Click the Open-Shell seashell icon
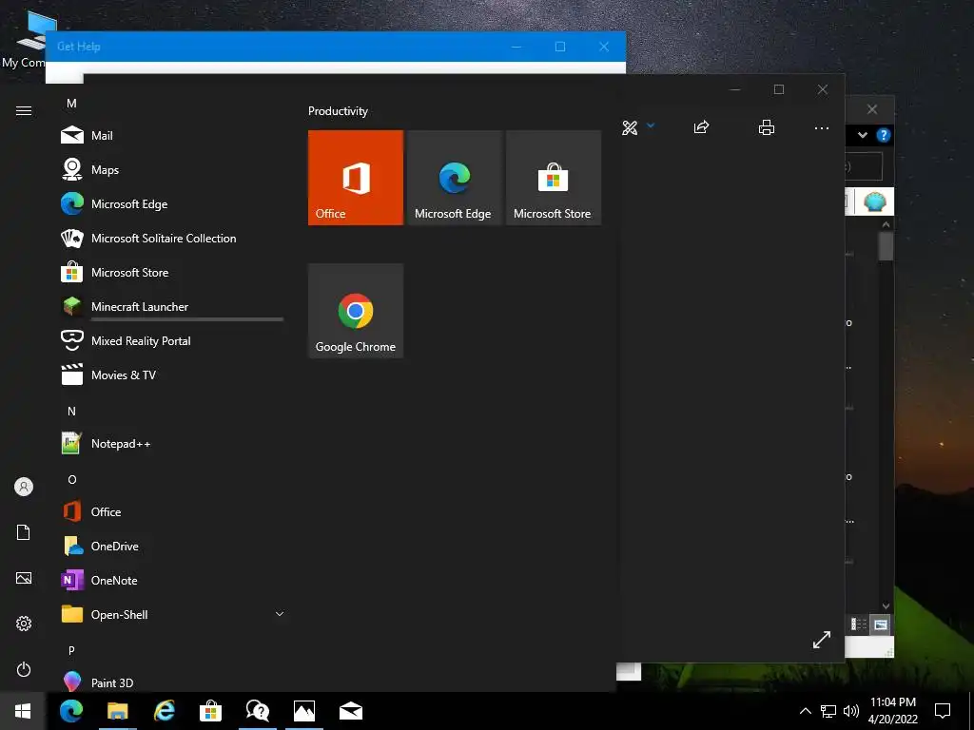 point(875,202)
